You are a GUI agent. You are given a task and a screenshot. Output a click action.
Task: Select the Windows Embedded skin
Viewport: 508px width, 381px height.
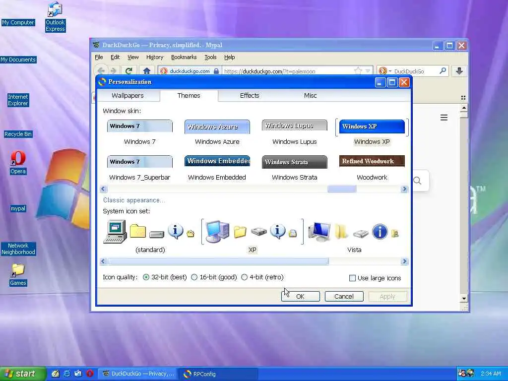217,161
